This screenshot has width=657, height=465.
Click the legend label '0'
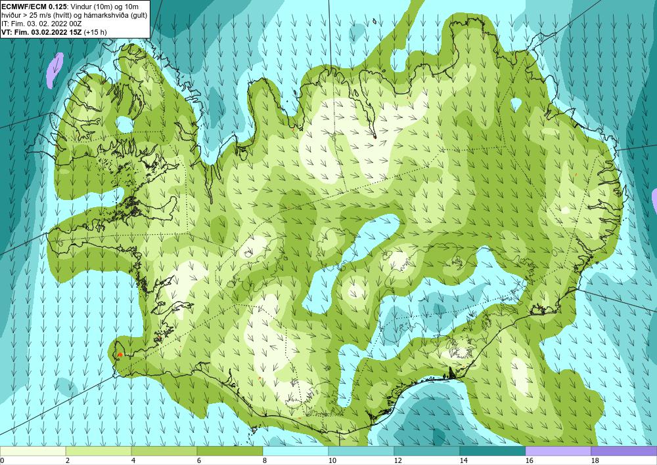tap(2, 461)
